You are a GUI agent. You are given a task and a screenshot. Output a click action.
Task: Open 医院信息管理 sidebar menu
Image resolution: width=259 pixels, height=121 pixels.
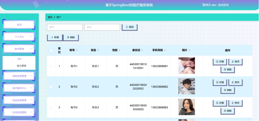point(19,76)
